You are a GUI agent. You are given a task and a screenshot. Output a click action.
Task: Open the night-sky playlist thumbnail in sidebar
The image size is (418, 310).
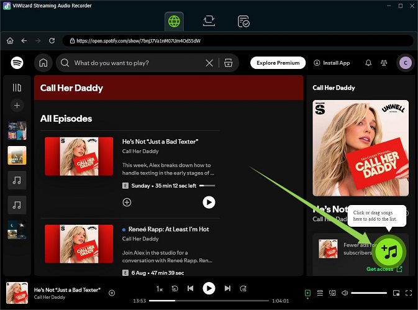(17, 229)
